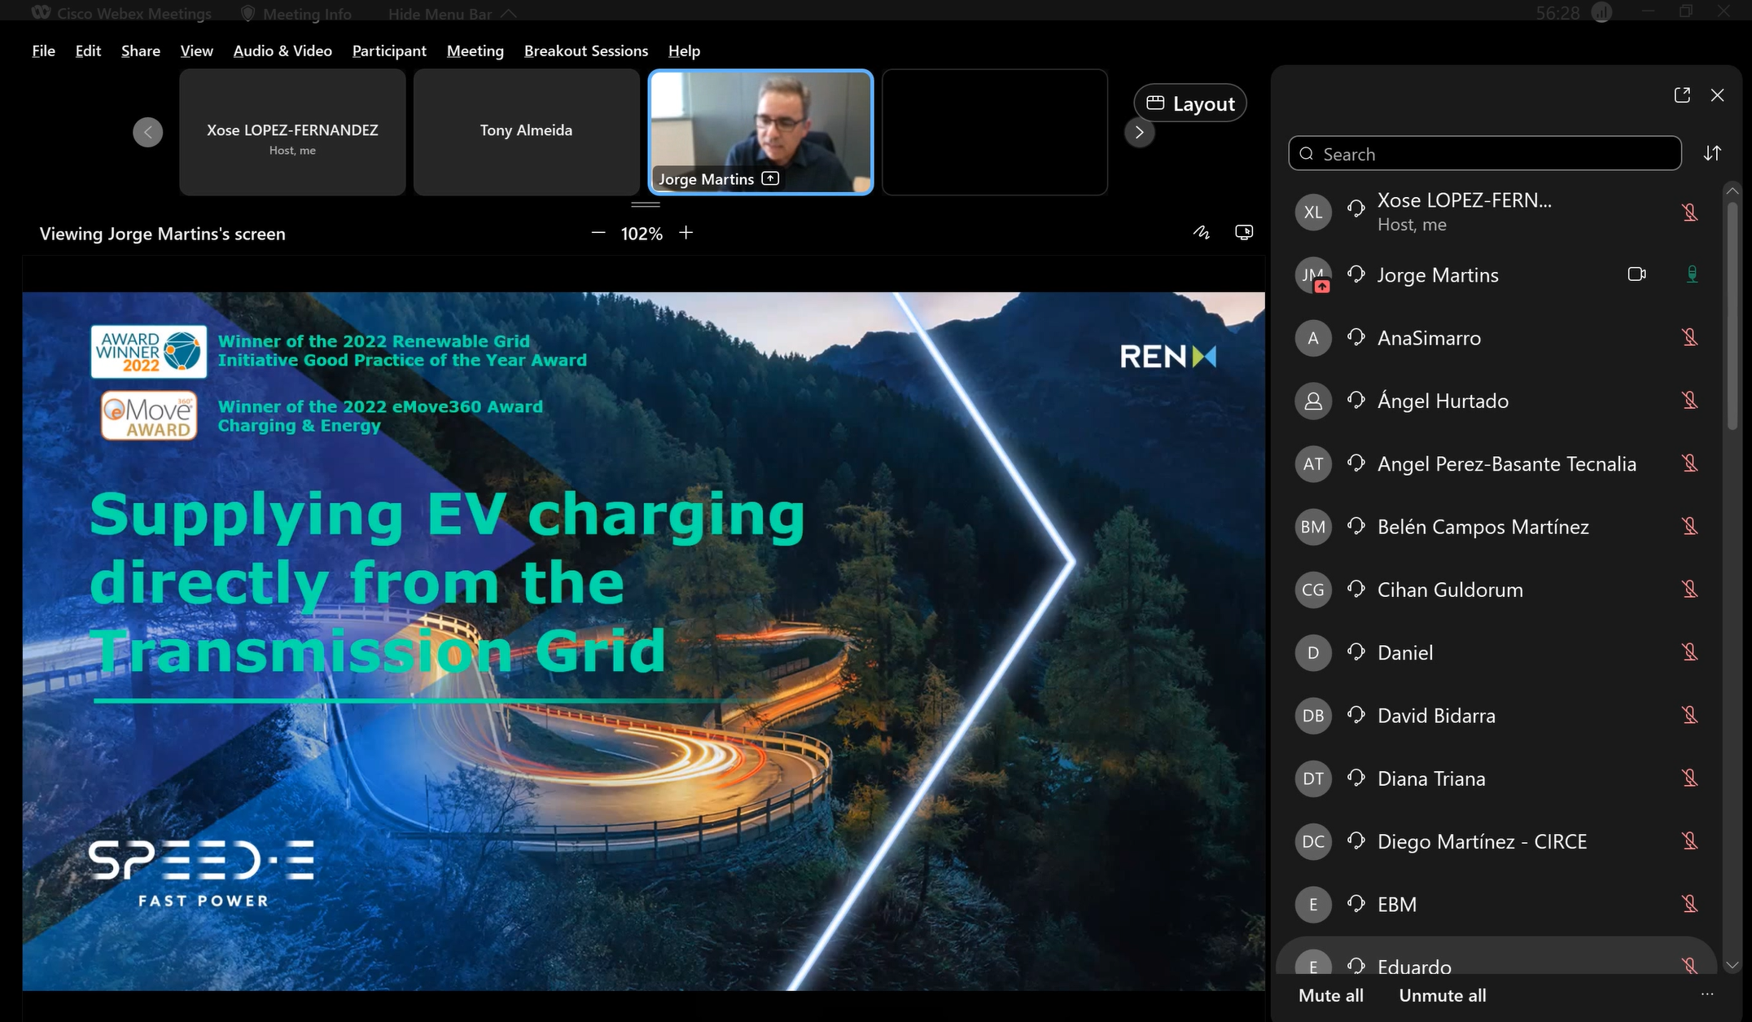Click the connection quality bars icon
1752x1022 pixels.
(1601, 13)
